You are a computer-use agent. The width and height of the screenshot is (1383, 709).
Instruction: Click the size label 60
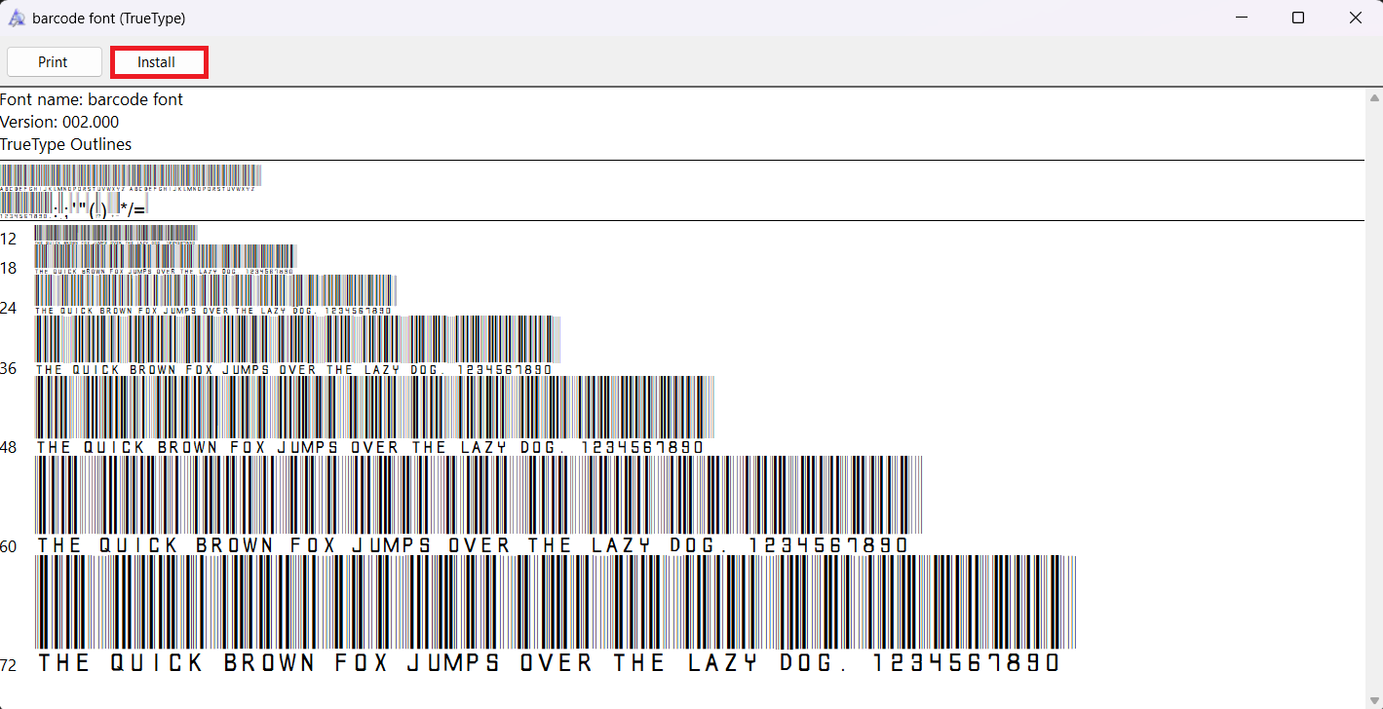(9, 545)
